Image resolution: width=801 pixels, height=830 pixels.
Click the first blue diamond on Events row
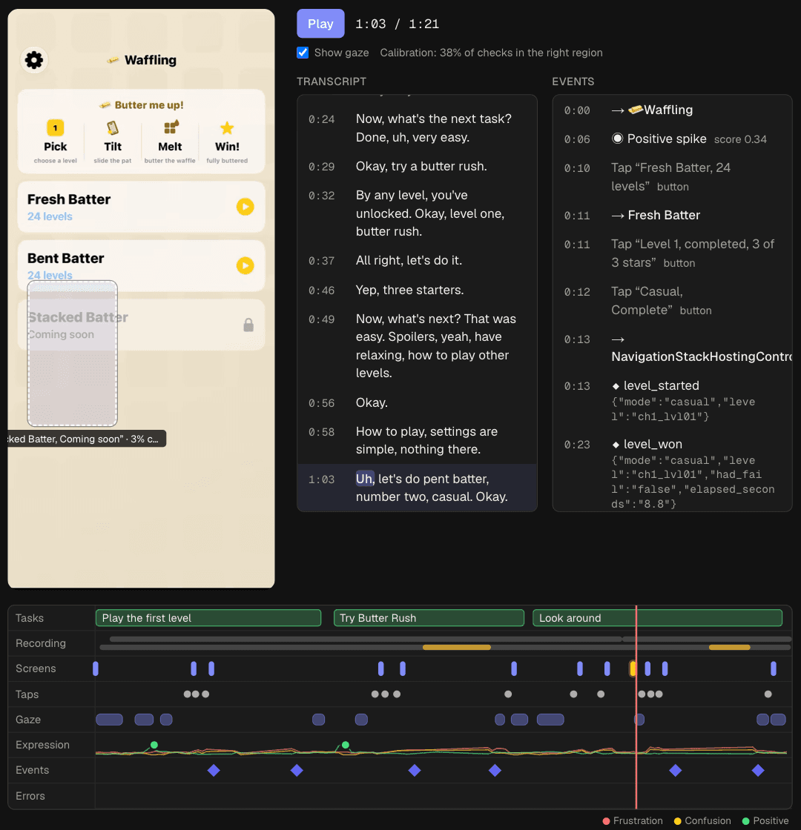tap(214, 770)
